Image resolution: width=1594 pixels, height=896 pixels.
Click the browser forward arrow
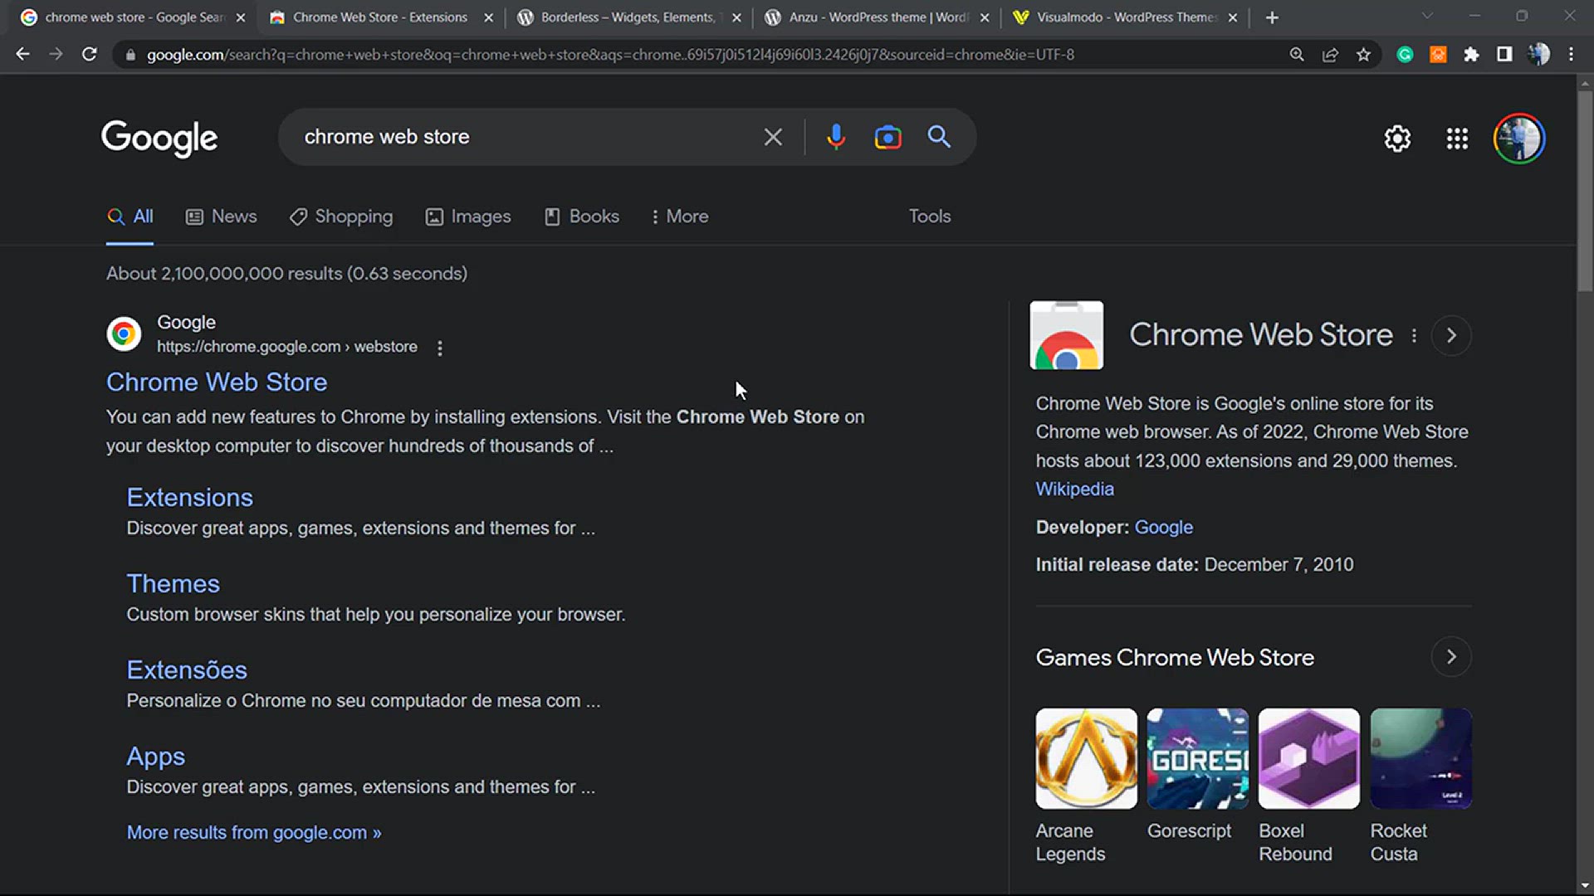56,55
